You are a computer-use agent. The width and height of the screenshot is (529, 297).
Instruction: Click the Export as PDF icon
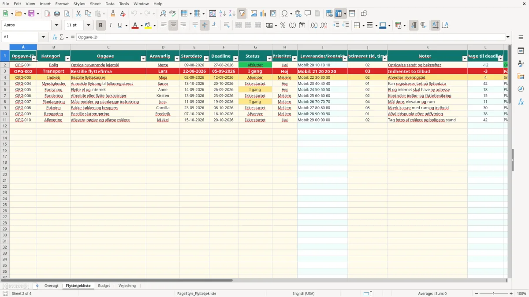(47, 14)
